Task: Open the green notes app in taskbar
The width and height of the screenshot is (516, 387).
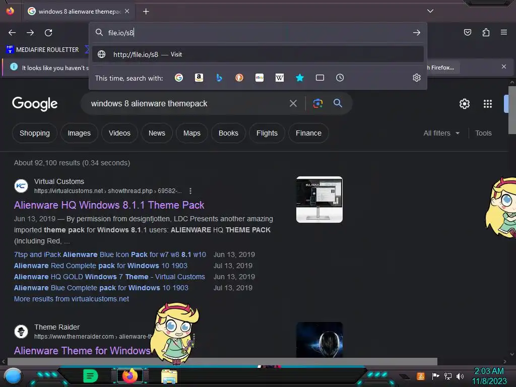Action: coord(91,376)
